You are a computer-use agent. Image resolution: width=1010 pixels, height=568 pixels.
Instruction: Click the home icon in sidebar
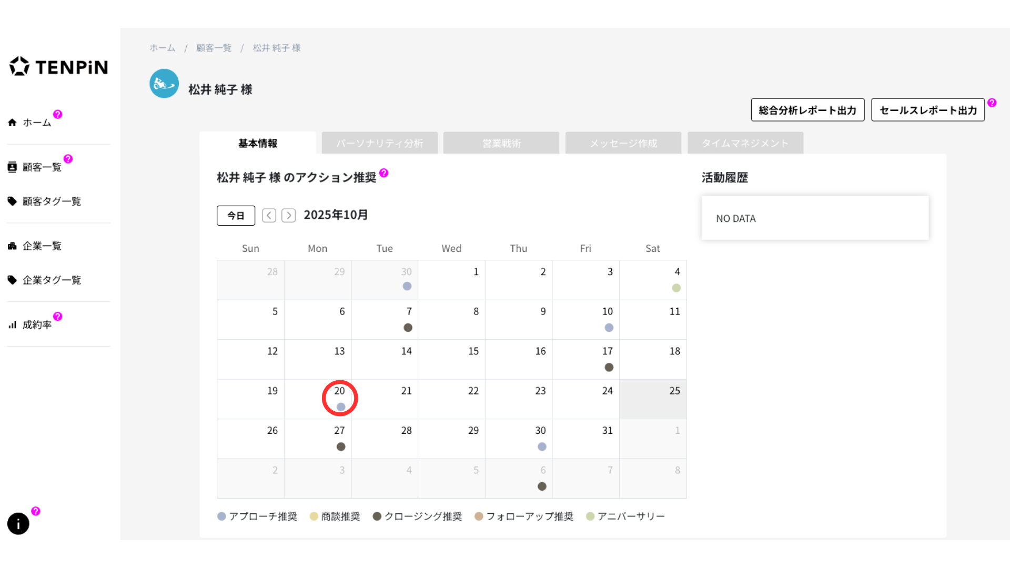[x=12, y=123]
